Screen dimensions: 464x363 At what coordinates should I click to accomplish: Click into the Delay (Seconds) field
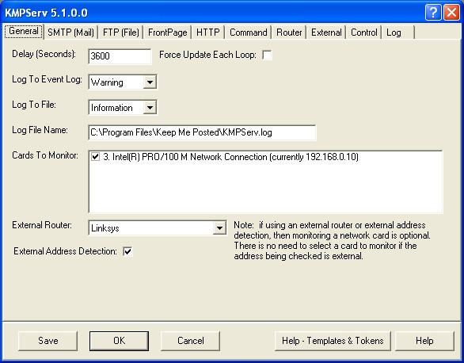(x=120, y=56)
